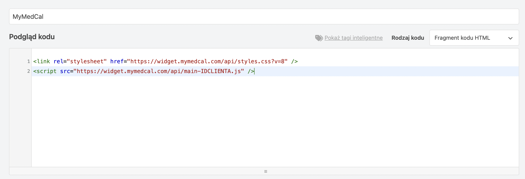
Task: Open the Pokaż tagi inteligentne link
Action: point(353,38)
